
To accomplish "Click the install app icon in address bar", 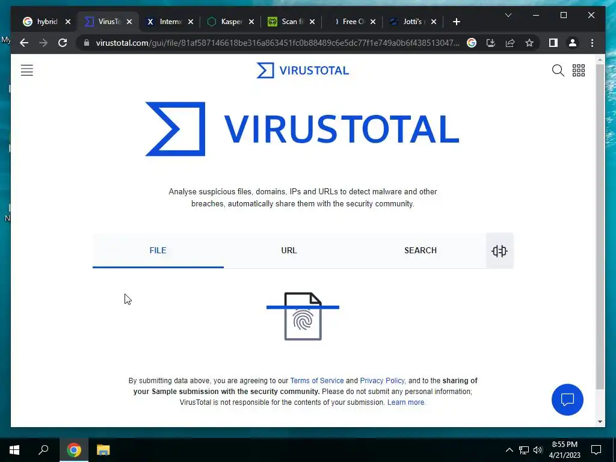I will pos(491,43).
